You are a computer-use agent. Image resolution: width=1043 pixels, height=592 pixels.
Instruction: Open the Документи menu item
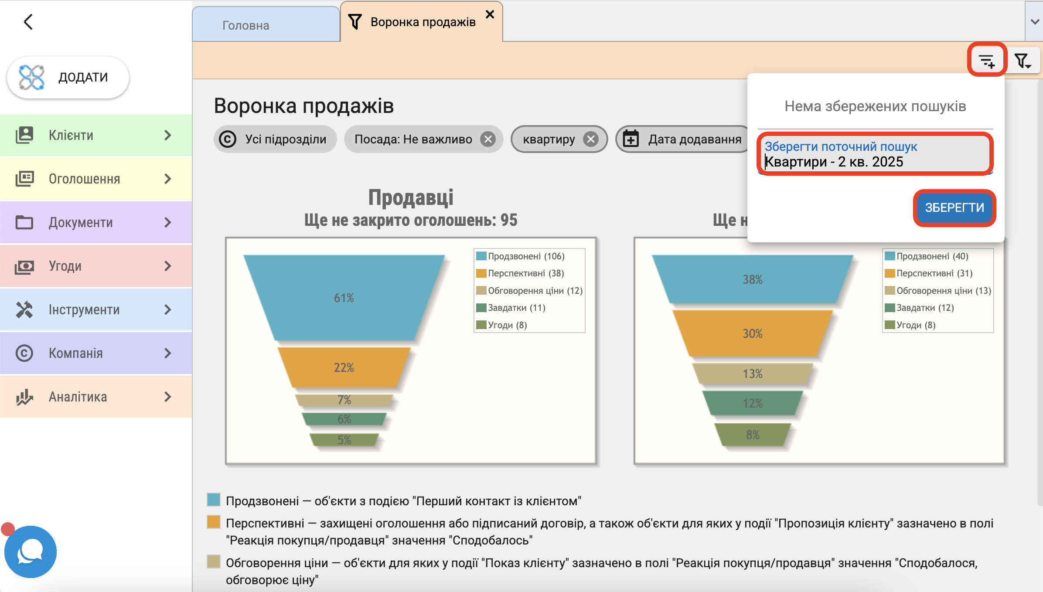tap(81, 222)
